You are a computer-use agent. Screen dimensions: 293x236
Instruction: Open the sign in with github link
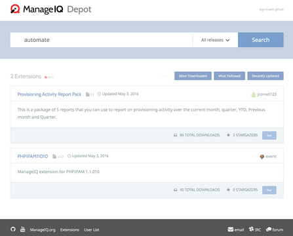click(271, 9)
